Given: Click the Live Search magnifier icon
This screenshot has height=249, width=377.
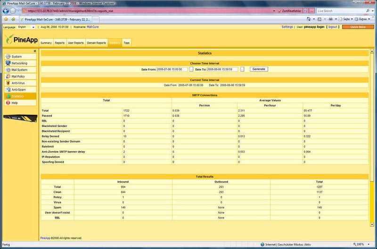Looking at the screenshot, I should [x=368, y=11].
